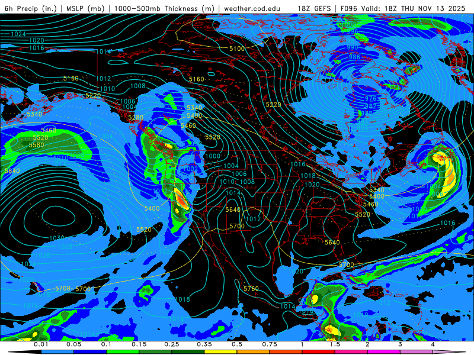The image size is (474, 355).
Task: Select '1000-500mb Thickness (m)' header text
Action: click(x=164, y=8)
